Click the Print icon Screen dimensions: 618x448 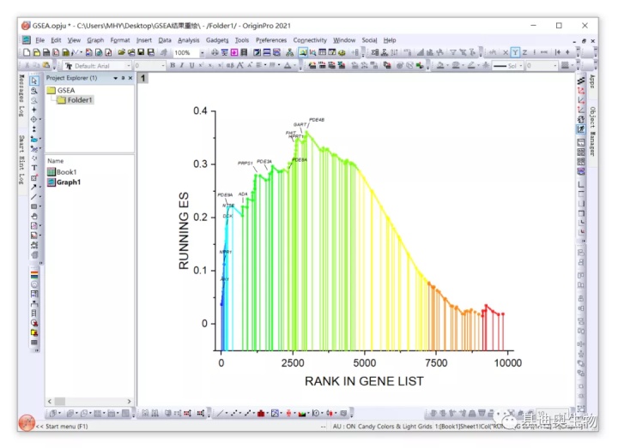click(x=215, y=52)
